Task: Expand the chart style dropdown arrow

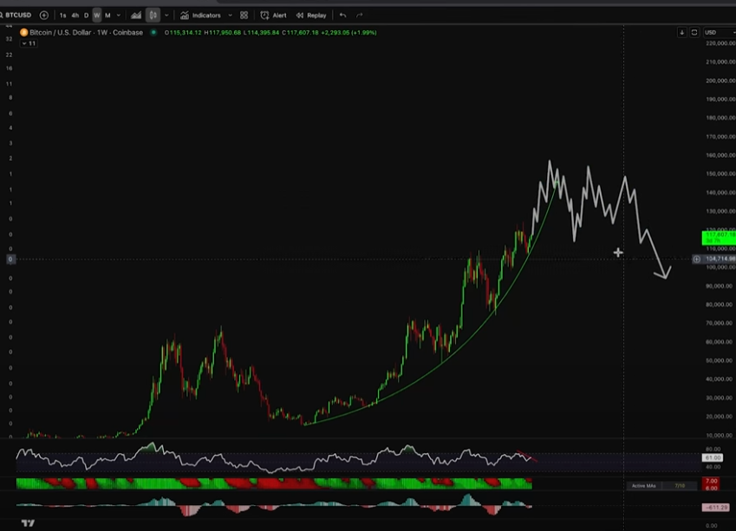Action: tap(166, 16)
